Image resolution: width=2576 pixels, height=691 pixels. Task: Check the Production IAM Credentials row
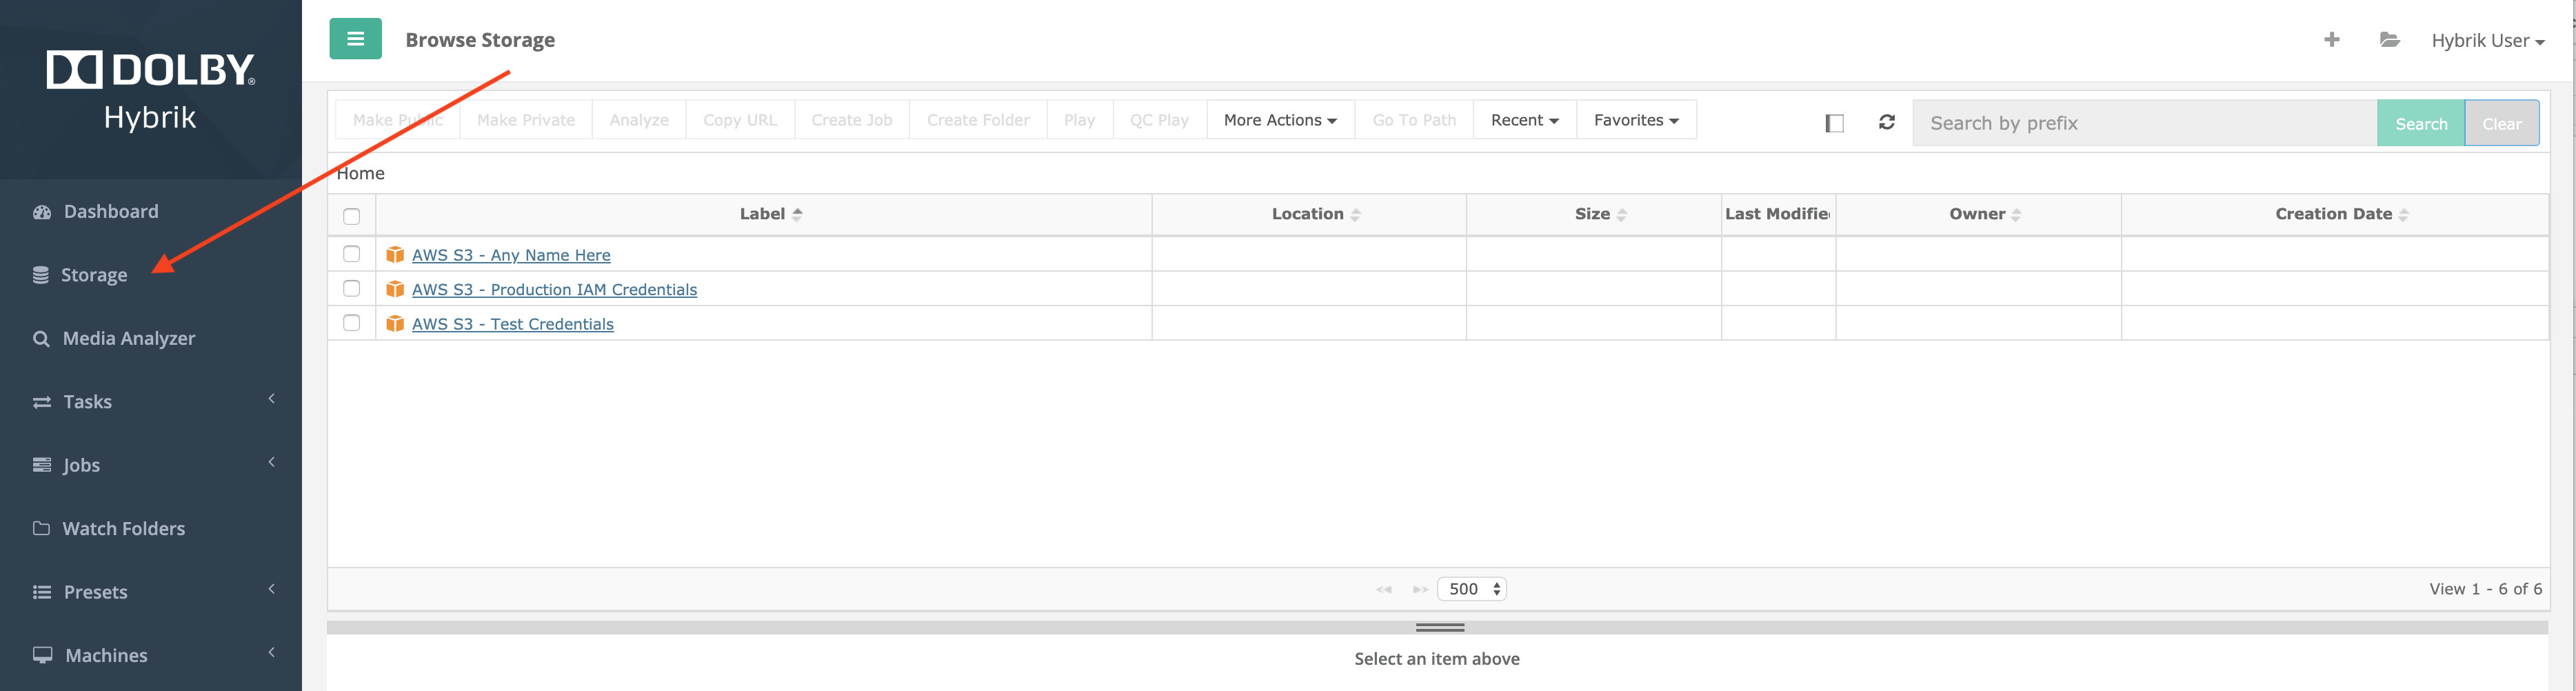(x=351, y=288)
